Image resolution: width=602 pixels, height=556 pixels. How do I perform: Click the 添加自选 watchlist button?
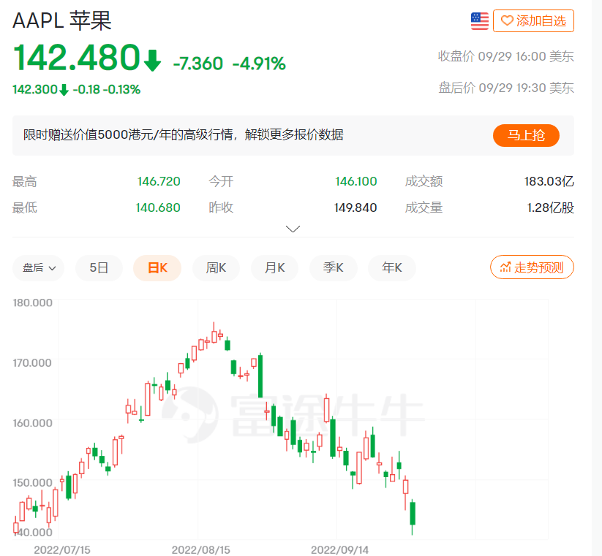533,20
